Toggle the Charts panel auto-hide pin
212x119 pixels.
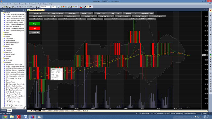23,10
